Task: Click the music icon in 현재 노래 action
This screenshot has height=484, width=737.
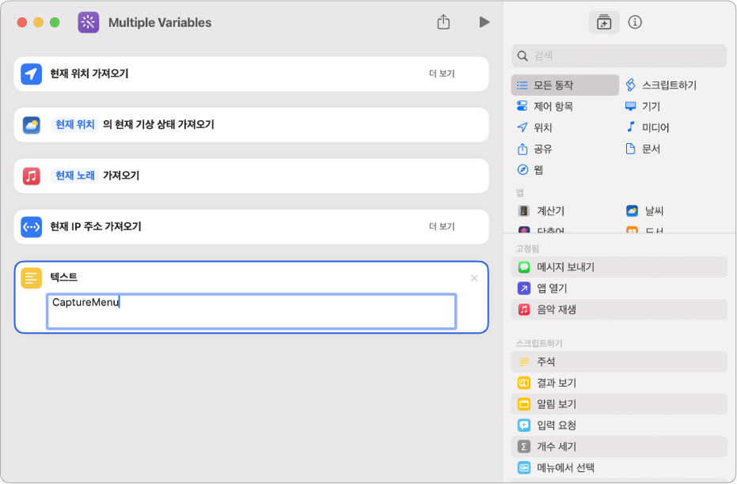Action: (x=32, y=176)
